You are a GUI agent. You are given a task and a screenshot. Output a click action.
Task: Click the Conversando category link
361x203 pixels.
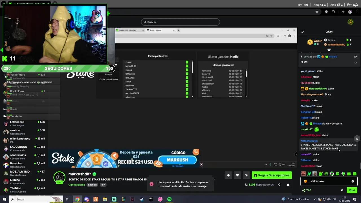point(76,185)
